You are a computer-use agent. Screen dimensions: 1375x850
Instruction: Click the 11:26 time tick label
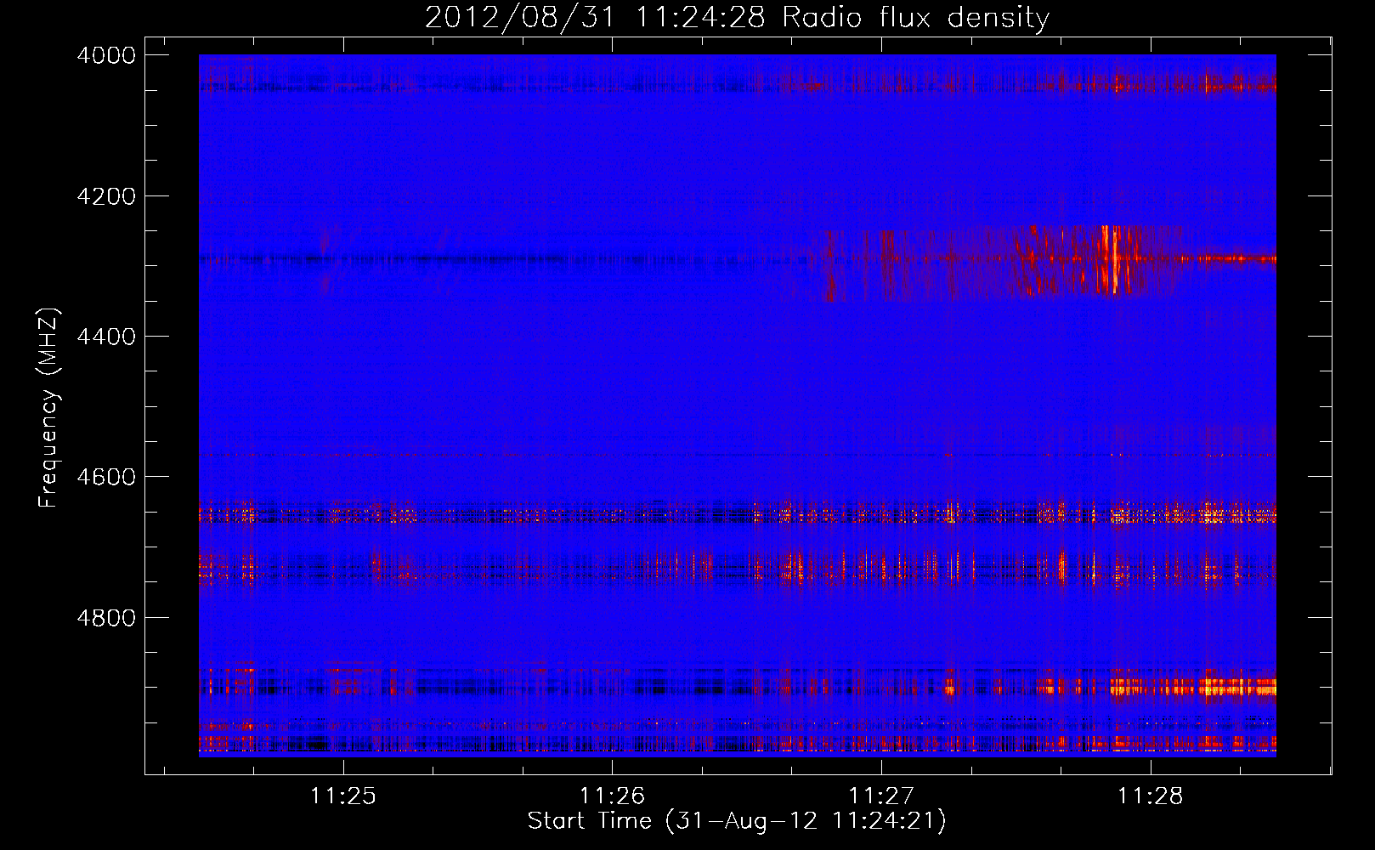coord(612,796)
